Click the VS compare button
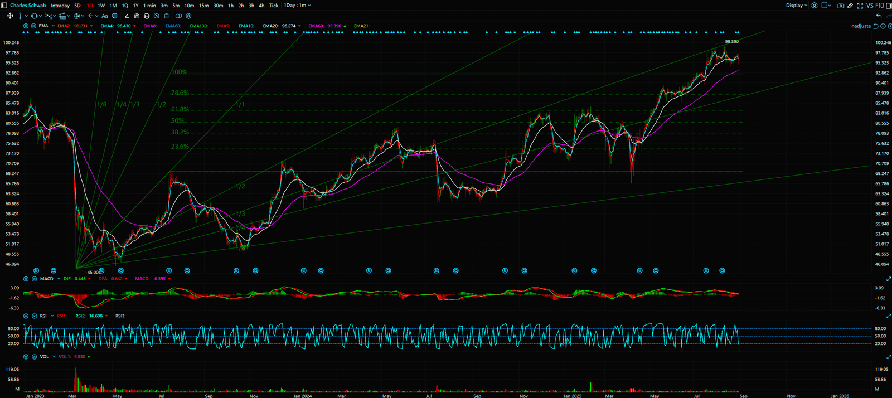892x398 pixels. click(870, 6)
